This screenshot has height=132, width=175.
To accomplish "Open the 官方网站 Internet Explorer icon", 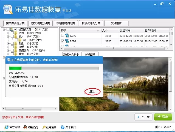I will (x=7, y=127).
